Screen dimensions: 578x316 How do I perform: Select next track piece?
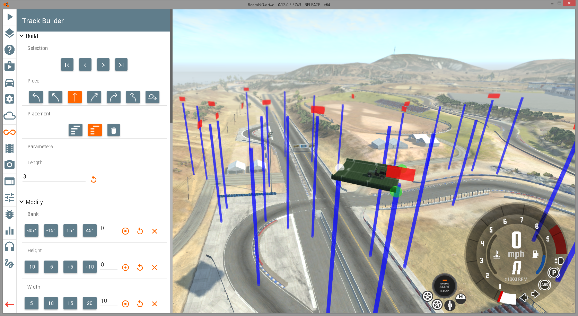[103, 65]
